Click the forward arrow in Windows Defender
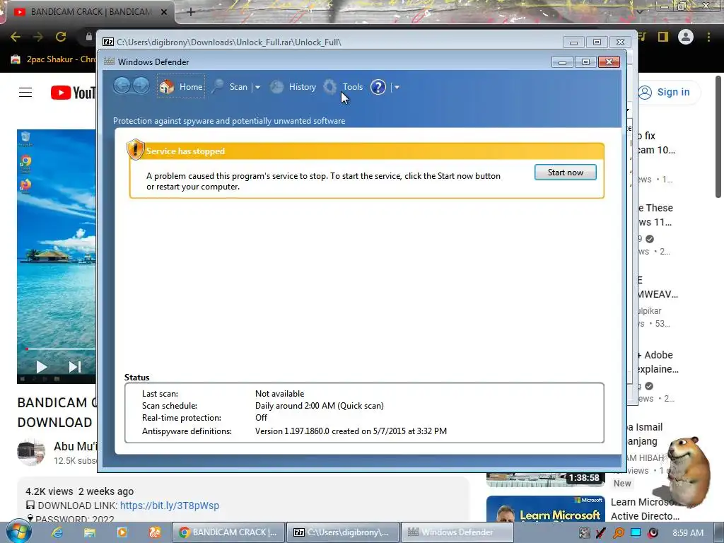Viewport: 724px width, 543px height. (x=141, y=86)
